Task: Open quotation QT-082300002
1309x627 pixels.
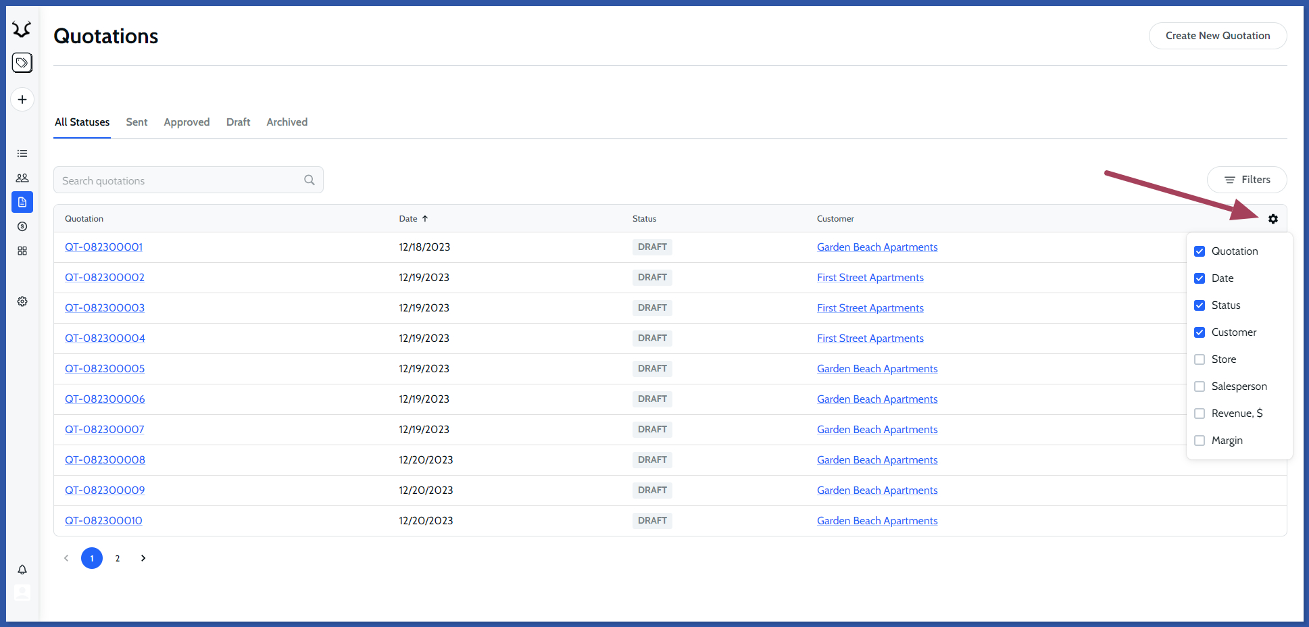Action: click(105, 278)
